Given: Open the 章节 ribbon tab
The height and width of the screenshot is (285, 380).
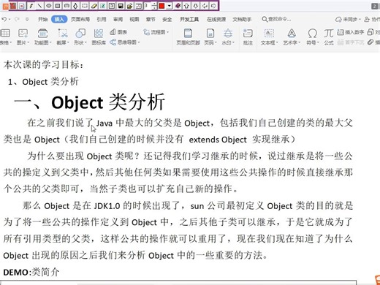Looking at the screenshot, I should [151, 19].
